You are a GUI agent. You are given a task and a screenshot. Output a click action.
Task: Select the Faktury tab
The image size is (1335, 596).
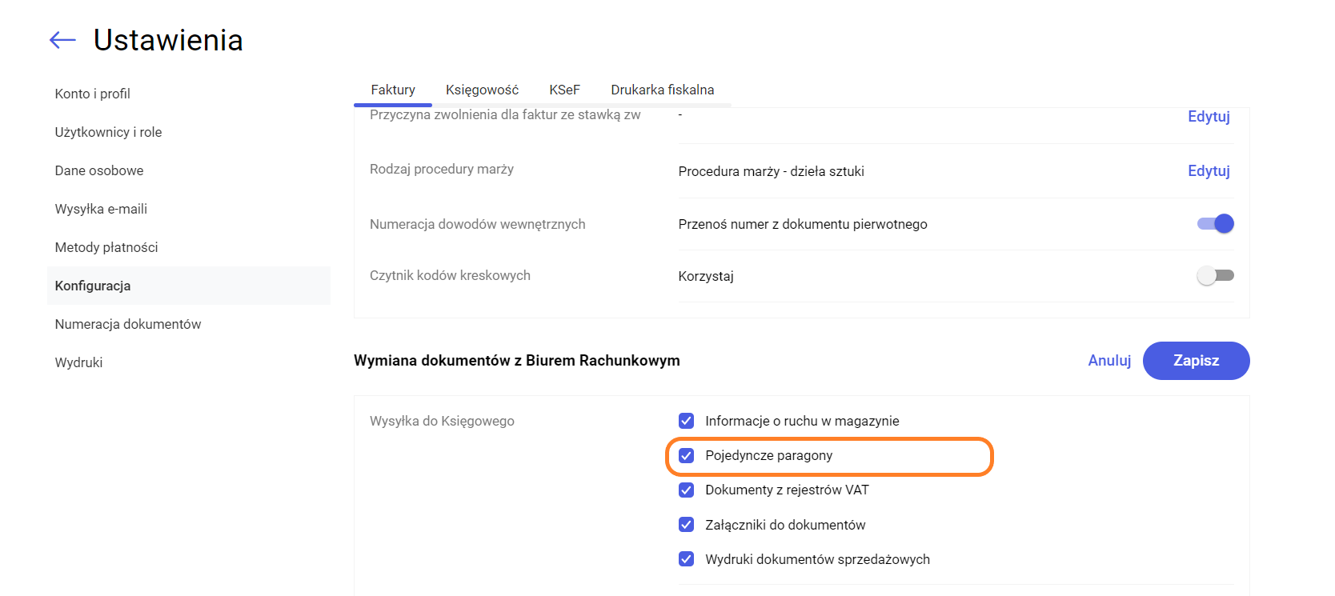click(393, 90)
